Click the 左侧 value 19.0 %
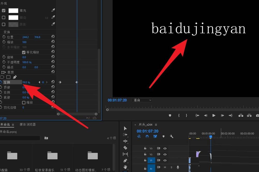259x172 pixels. coord(26,82)
